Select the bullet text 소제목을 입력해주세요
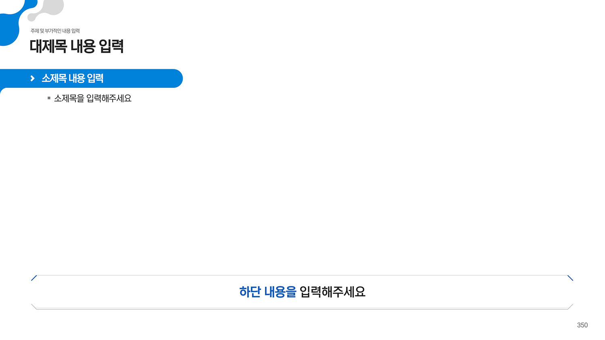 93,98
